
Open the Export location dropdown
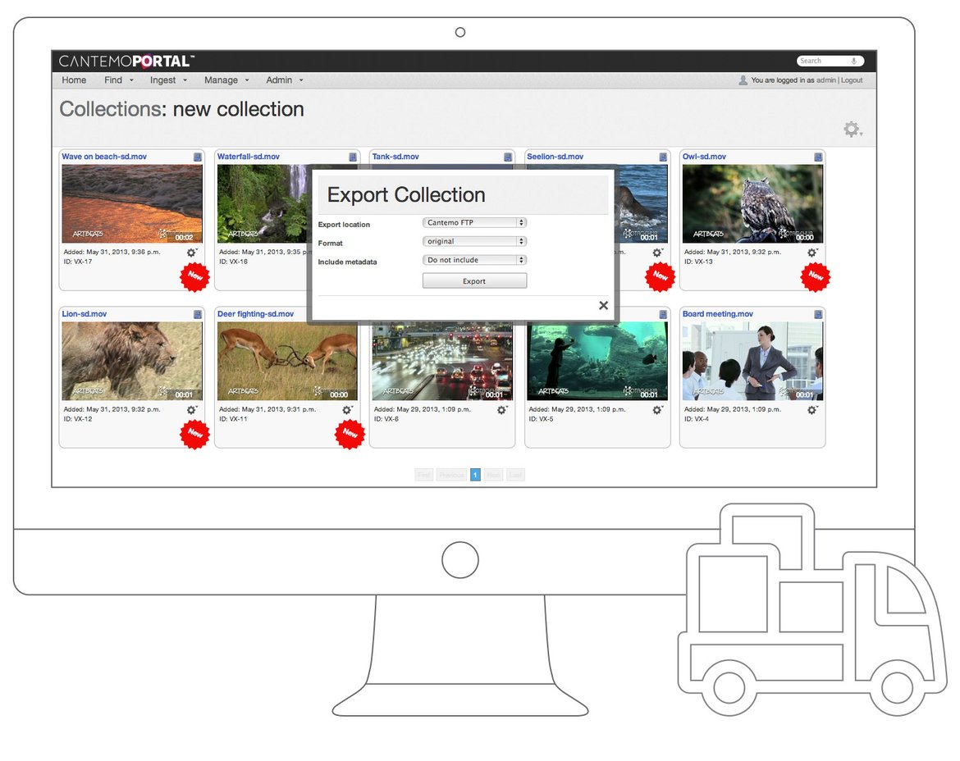pyautogui.click(x=474, y=223)
